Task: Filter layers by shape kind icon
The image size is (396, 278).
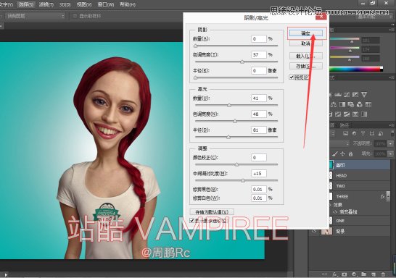Action: tap(372, 134)
